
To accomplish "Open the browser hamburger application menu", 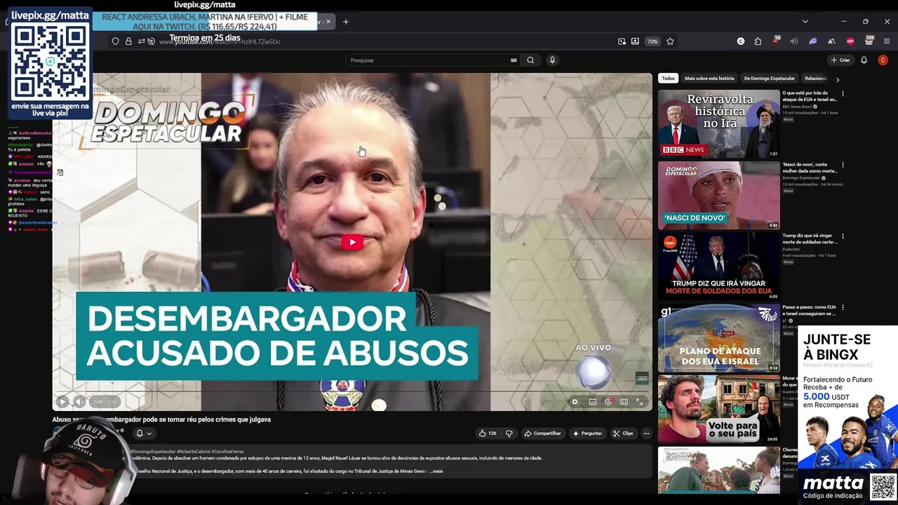I will click(x=887, y=41).
